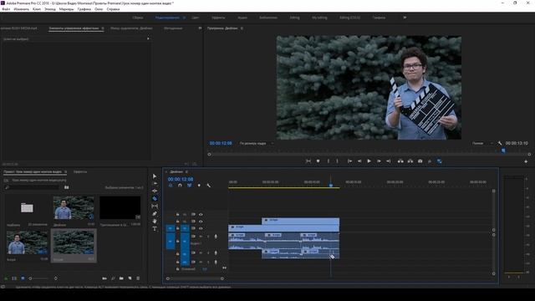Go to In point in Program monitor
Viewport: 535px width, 301px height.
point(349,161)
